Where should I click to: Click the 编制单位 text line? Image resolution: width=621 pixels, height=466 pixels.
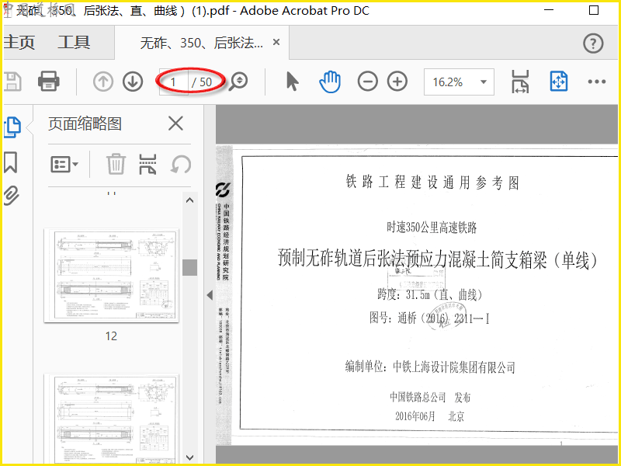tap(430, 367)
